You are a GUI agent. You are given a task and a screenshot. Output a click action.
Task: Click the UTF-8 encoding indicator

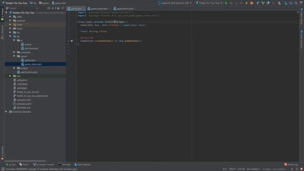(x=241, y=169)
